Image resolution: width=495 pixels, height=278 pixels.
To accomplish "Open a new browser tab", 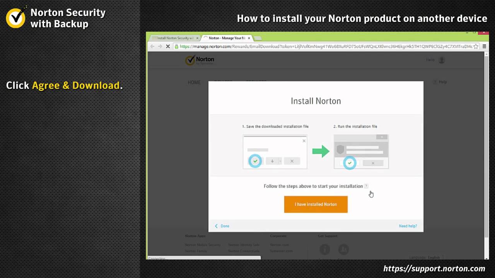I will point(258,38).
